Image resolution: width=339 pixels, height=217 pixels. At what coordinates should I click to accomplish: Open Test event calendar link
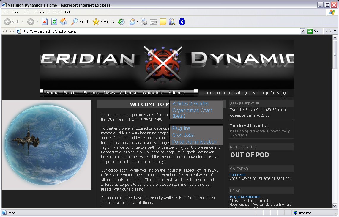click(x=238, y=175)
